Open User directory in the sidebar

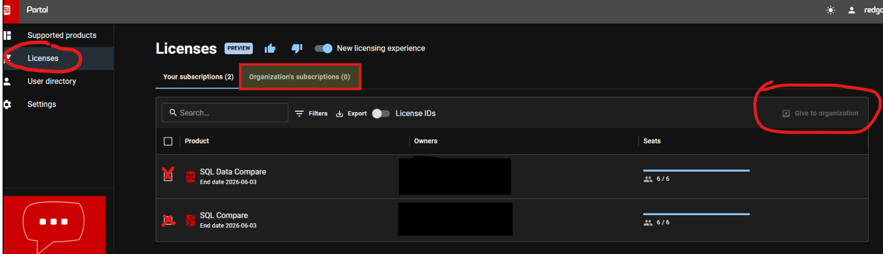coord(52,81)
